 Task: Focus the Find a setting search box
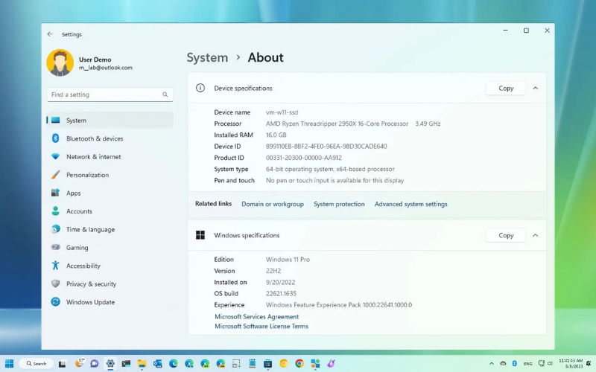click(110, 94)
